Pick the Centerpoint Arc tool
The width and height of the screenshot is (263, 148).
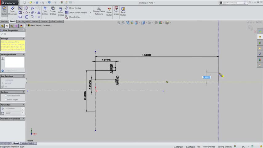[x=26, y=13]
